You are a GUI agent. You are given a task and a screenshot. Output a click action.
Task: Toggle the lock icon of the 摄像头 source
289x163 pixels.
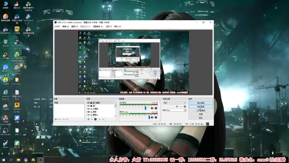[91, 115]
